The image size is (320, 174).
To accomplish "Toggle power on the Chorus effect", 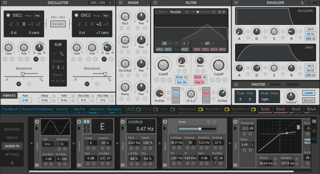I will pyautogui.click(x=122, y=122).
